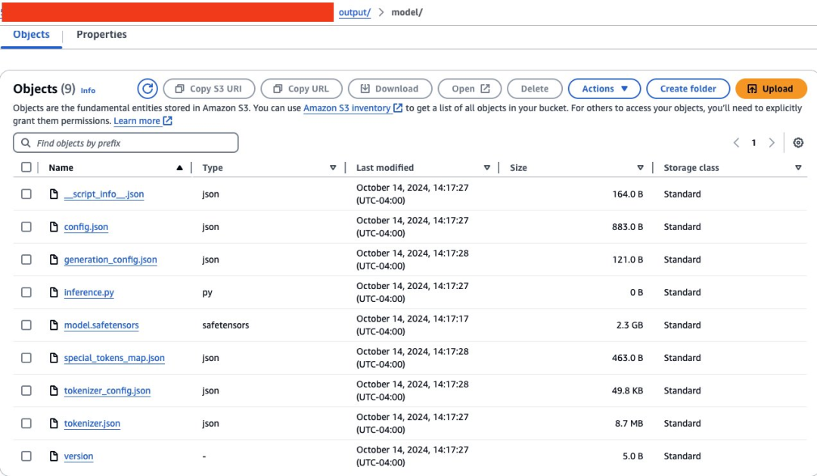Click the Delete button

[x=535, y=89]
